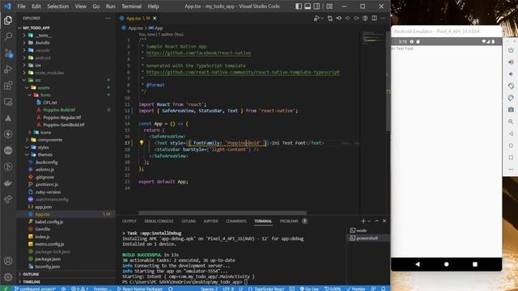Open the Selection menu
Screen dimensions: 518x291
click(57, 6)
